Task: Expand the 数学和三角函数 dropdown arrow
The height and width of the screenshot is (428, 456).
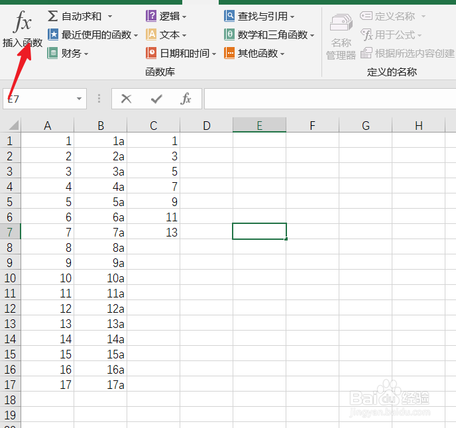Action: pos(312,36)
